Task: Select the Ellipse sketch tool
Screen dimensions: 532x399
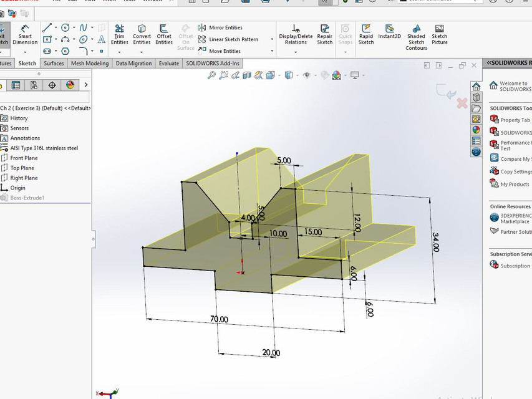Action: [x=83, y=39]
